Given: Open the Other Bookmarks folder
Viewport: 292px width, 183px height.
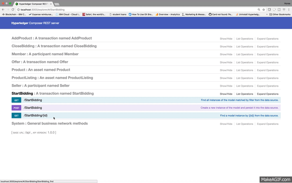Looking at the screenshot, I should click(x=281, y=14).
